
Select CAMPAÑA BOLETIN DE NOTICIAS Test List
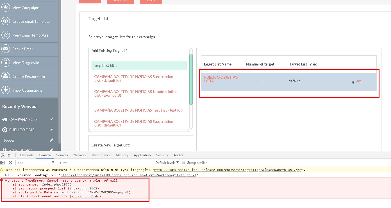click(x=138, y=110)
